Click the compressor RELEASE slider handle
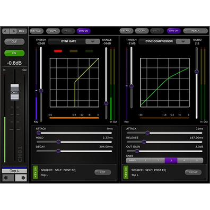Screen dimensions: 210x210 tap(144, 142)
